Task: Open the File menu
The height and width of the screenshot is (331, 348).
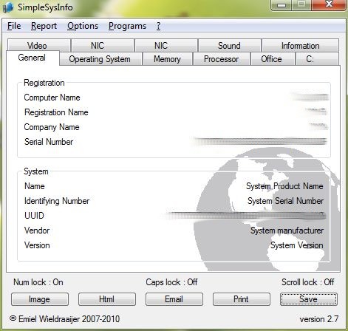Action: pos(14,26)
